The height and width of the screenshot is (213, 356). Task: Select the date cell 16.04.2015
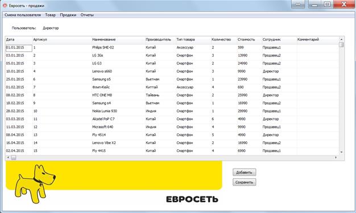(x=19, y=143)
